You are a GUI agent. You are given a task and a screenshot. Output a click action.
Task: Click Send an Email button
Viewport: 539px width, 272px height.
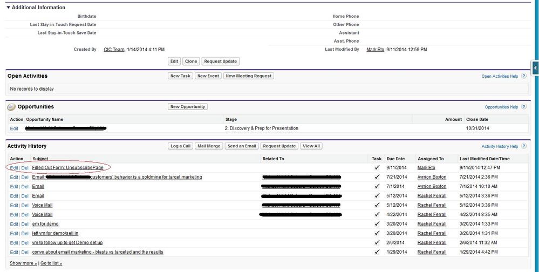coord(242,146)
